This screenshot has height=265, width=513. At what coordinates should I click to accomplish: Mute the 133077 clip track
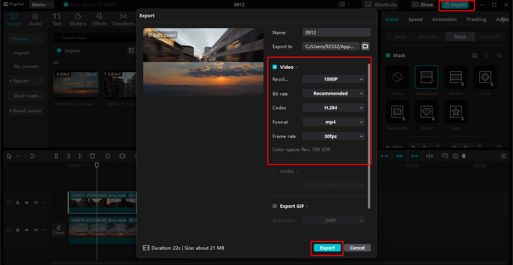(x=36, y=202)
